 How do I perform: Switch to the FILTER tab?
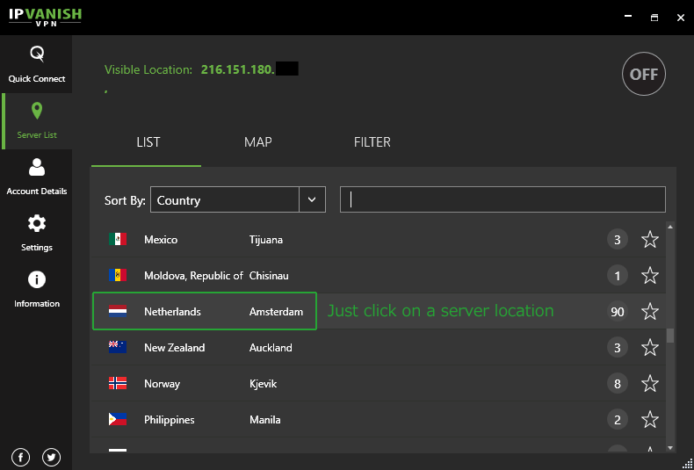pyautogui.click(x=372, y=142)
